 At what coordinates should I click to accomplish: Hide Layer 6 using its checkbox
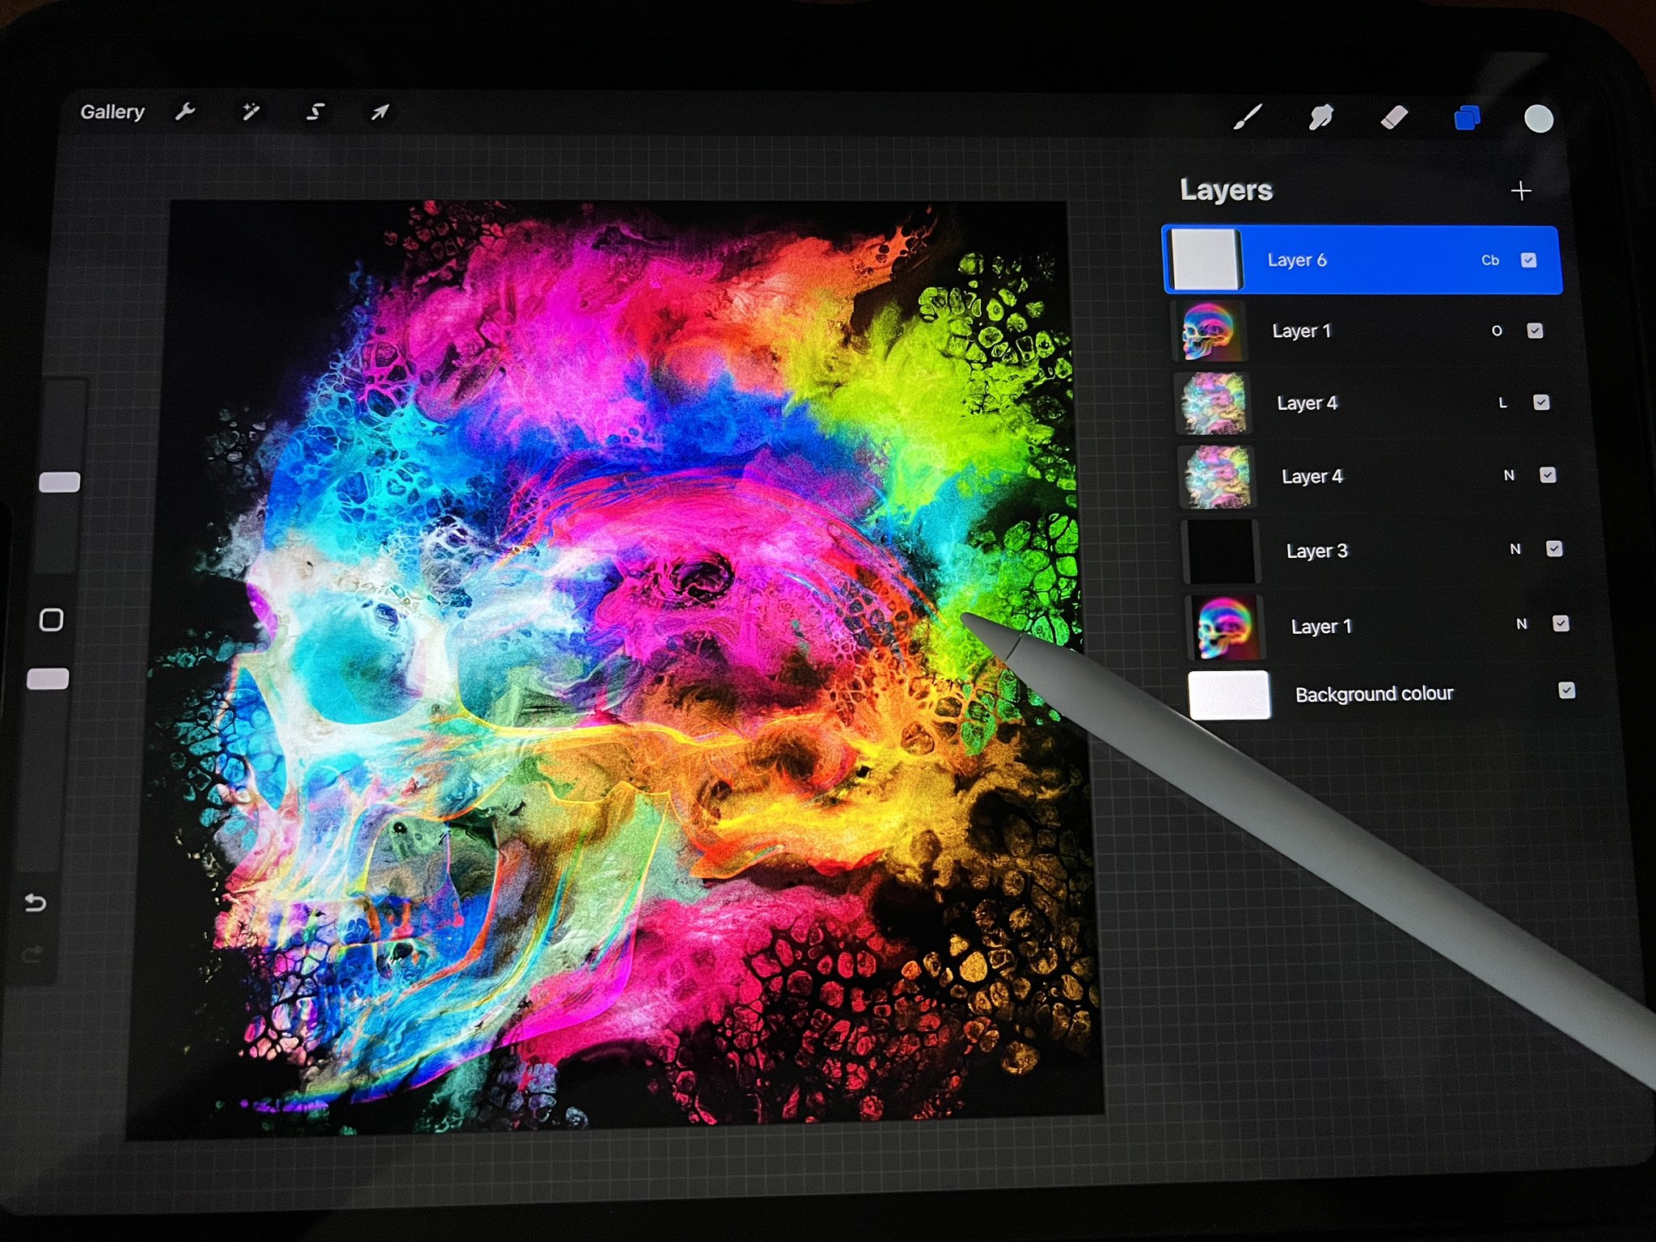[1528, 260]
